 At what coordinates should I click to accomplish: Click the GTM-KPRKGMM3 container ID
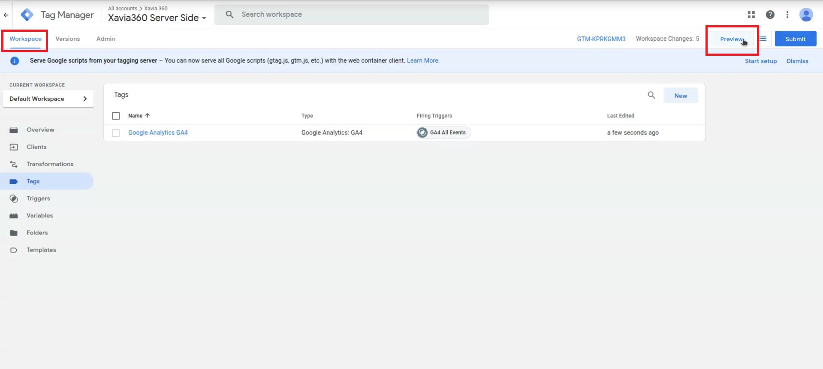click(601, 39)
